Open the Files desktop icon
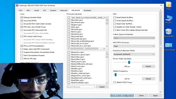176x99 pixels. 169,6
